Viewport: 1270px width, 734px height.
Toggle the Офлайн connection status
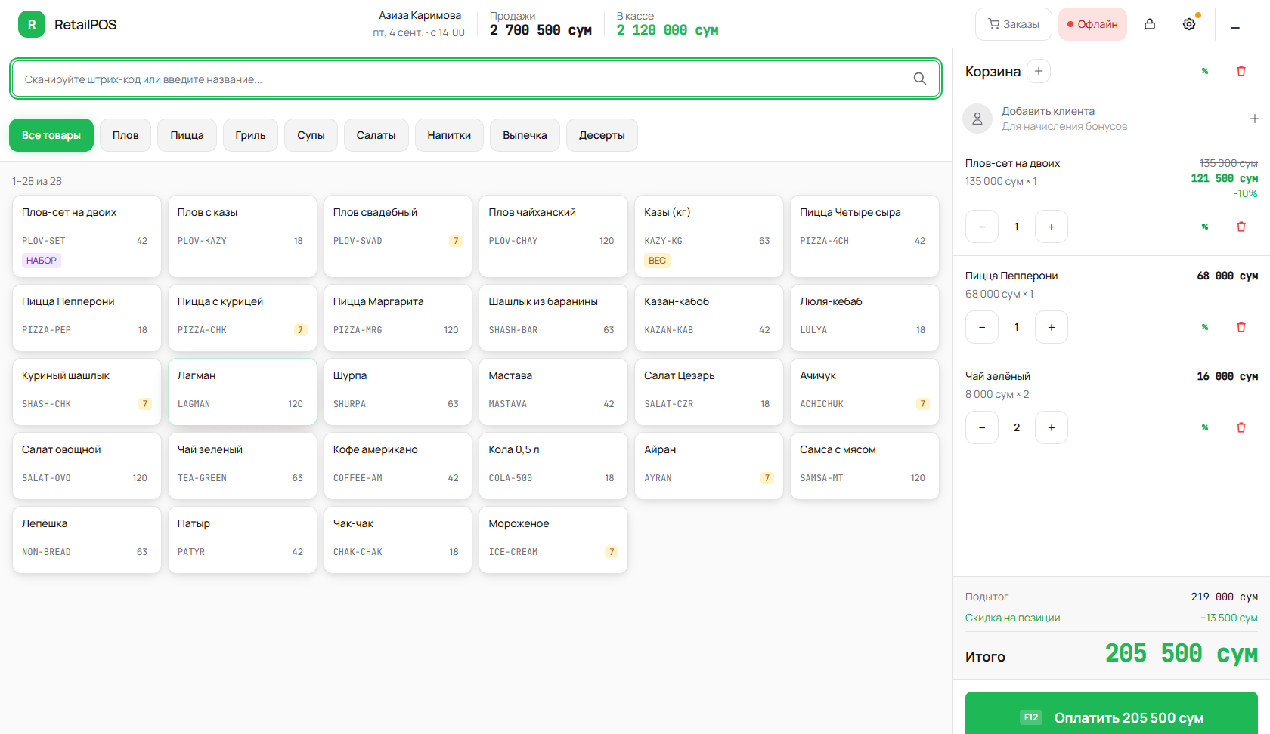(1092, 24)
